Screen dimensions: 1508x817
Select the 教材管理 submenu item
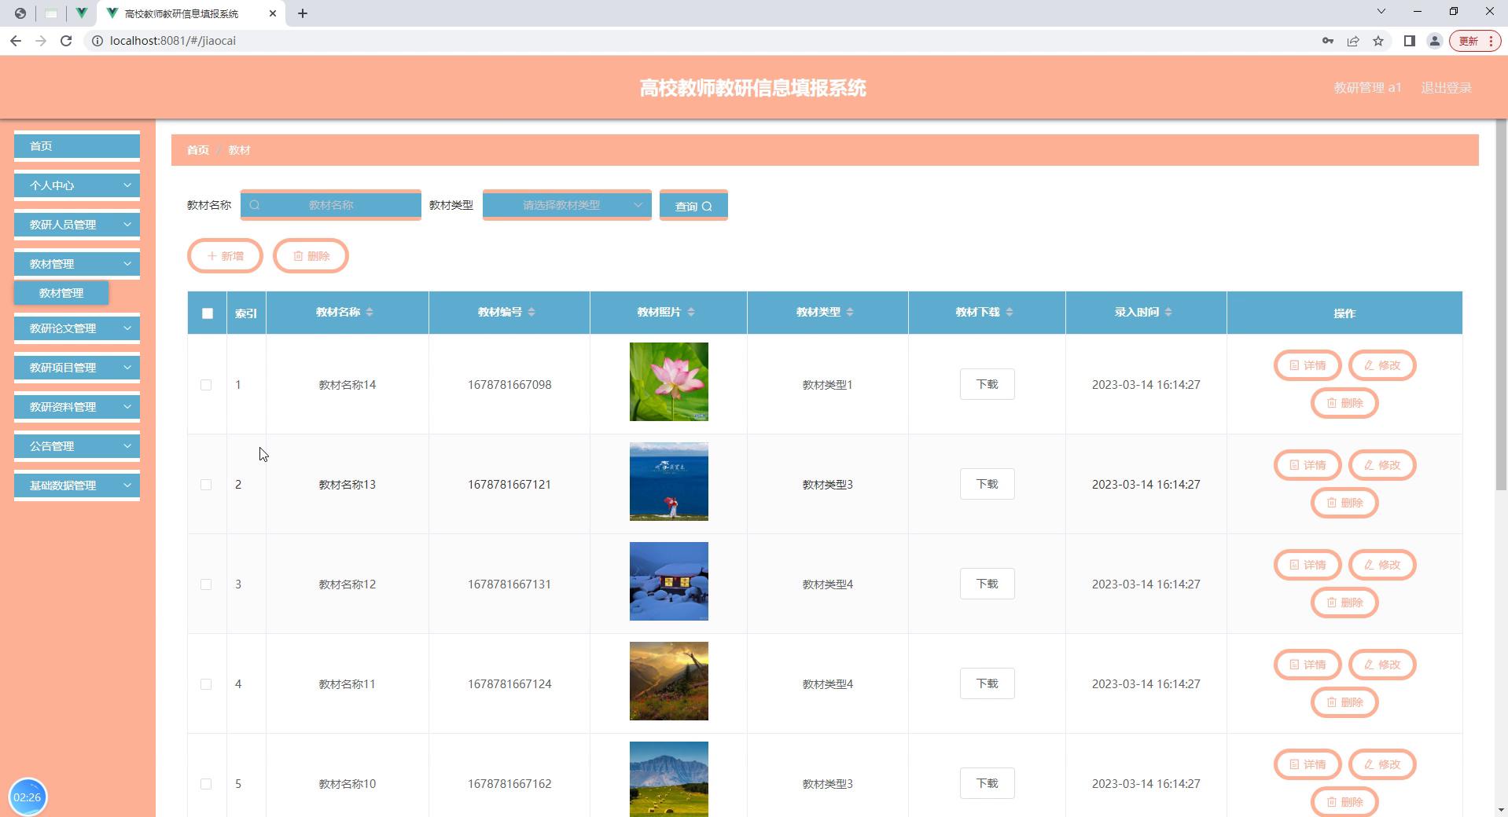click(61, 293)
